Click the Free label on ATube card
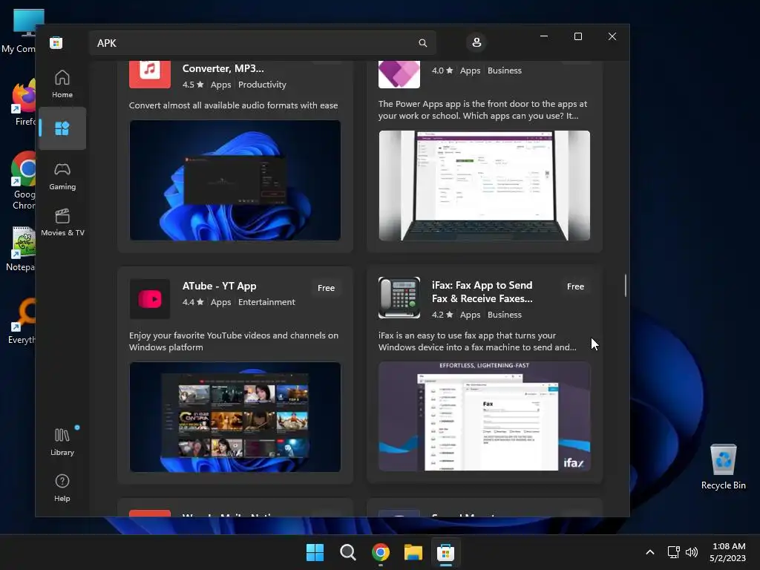Image resolution: width=760 pixels, height=570 pixels. [327, 288]
